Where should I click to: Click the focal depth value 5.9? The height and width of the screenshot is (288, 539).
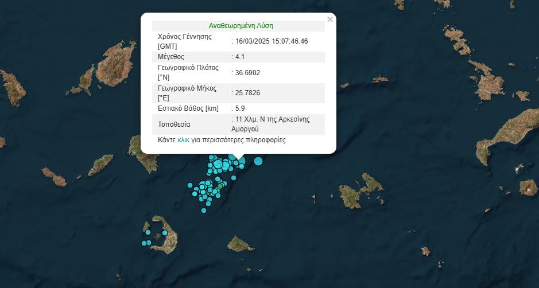[240, 108]
